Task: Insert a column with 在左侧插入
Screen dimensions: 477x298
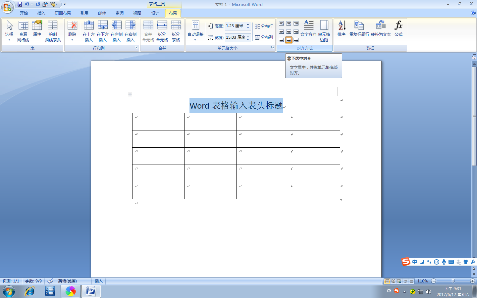Action: tap(117, 31)
